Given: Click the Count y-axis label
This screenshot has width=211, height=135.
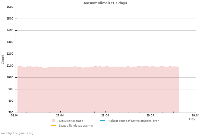Looking at the screenshot, I should [x=3, y=59].
